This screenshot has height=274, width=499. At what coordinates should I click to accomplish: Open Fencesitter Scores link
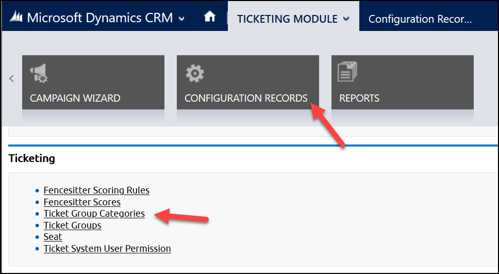[x=82, y=202]
